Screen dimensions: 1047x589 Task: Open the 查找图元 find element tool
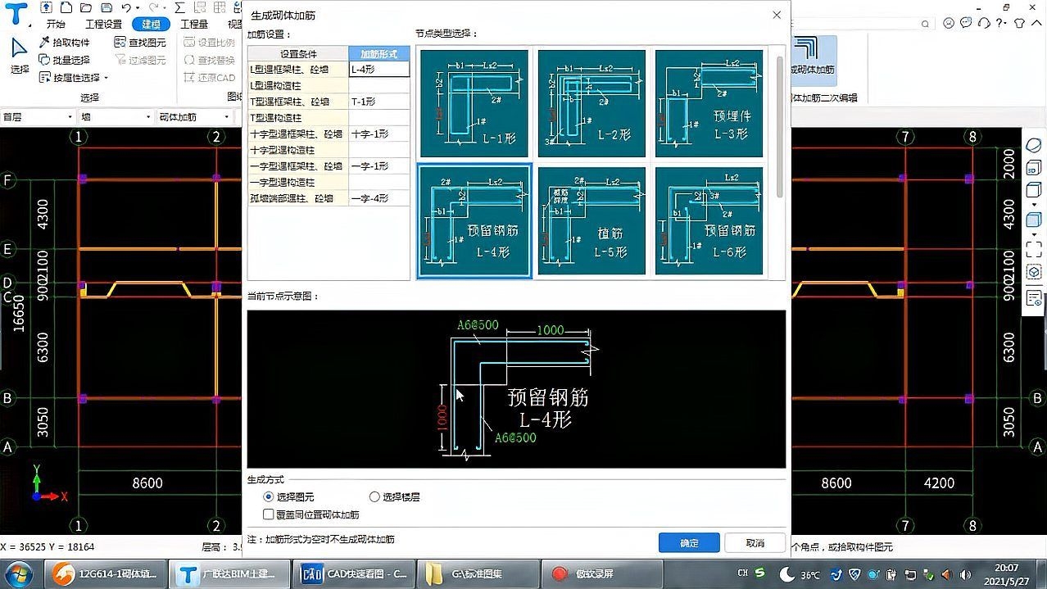[x=146, y=42]
